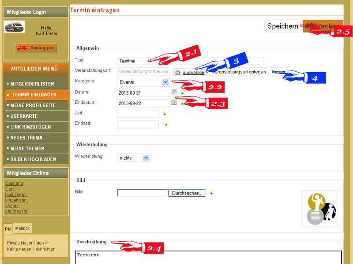Open the Datum calendar picker icon
The image size is (353, 264).
[174, 92]
